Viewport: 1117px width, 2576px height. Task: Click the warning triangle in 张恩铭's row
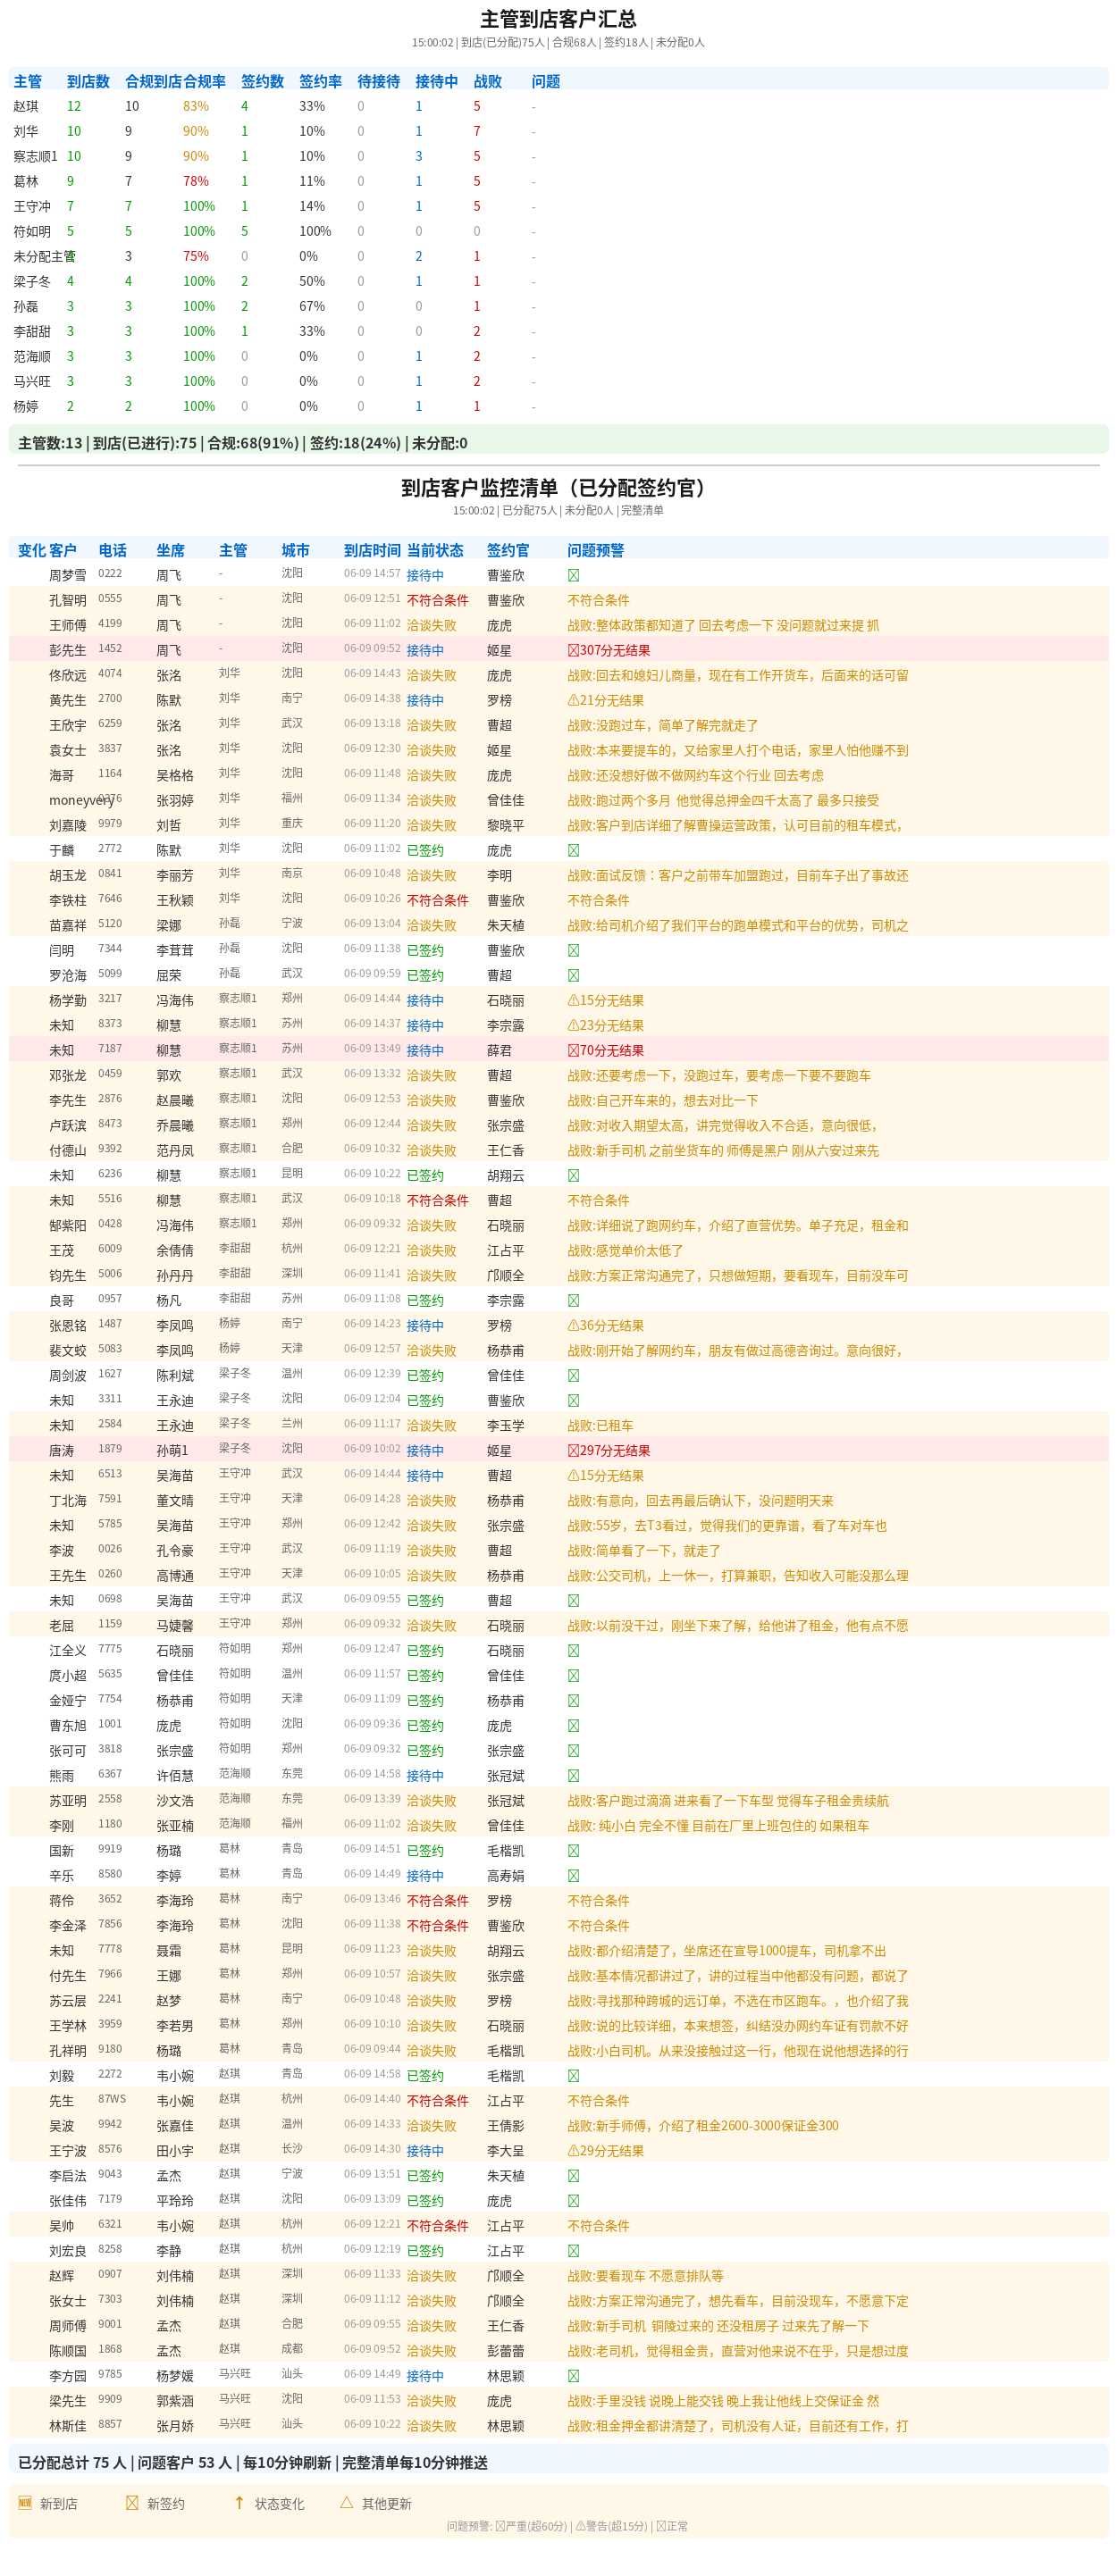[x=573, y=1325]
